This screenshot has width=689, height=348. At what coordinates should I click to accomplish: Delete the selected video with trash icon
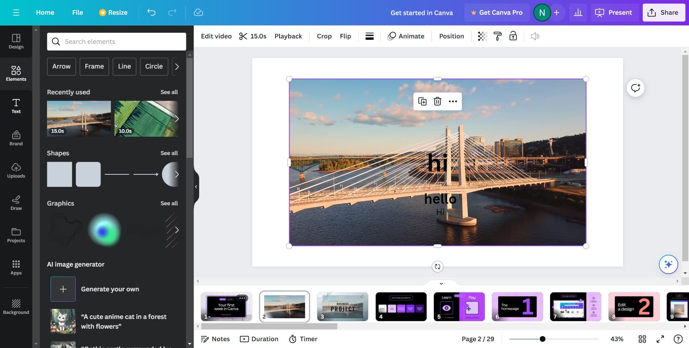437,102
